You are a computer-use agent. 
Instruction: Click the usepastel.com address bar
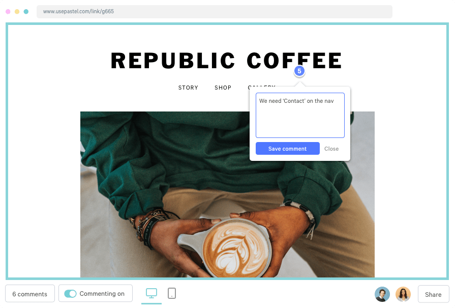pos(215,11)
